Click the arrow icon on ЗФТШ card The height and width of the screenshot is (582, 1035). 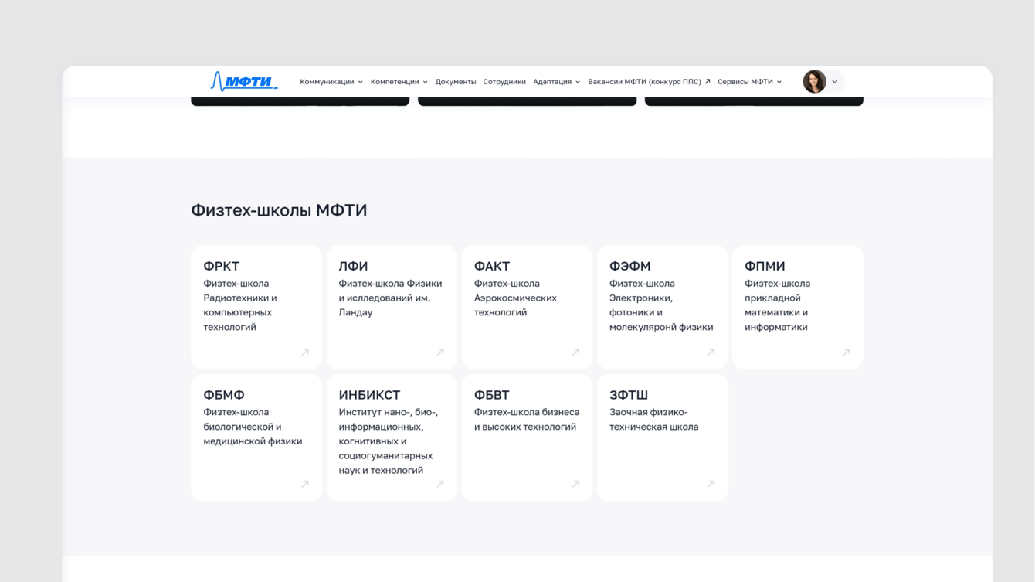click(x=711, y=485)
